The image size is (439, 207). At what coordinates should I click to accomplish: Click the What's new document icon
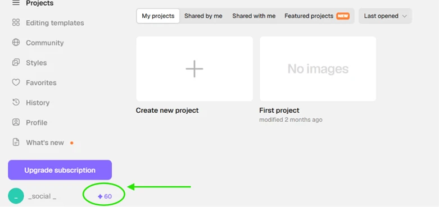click(16, 142)
